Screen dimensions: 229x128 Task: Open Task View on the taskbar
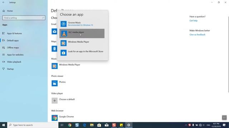(x=62, y=125)
